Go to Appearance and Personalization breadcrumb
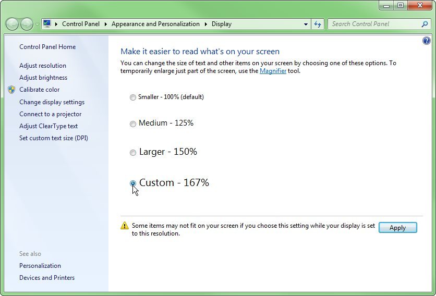The height and width of the screenshot is (296, 436). 155,24
